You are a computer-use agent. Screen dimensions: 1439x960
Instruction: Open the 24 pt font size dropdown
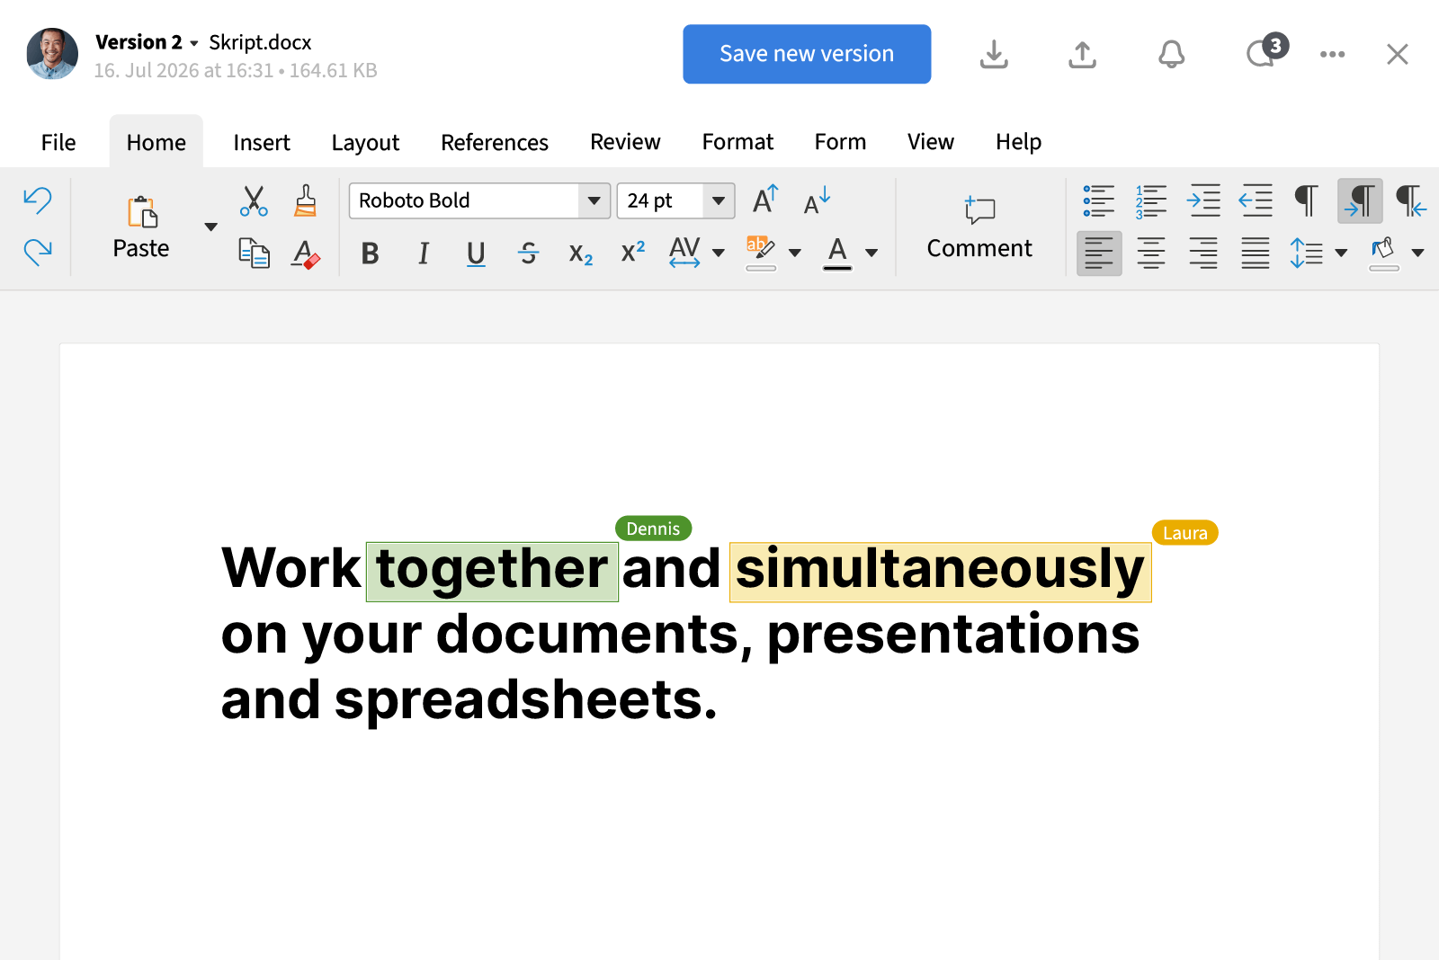(718, 200)
